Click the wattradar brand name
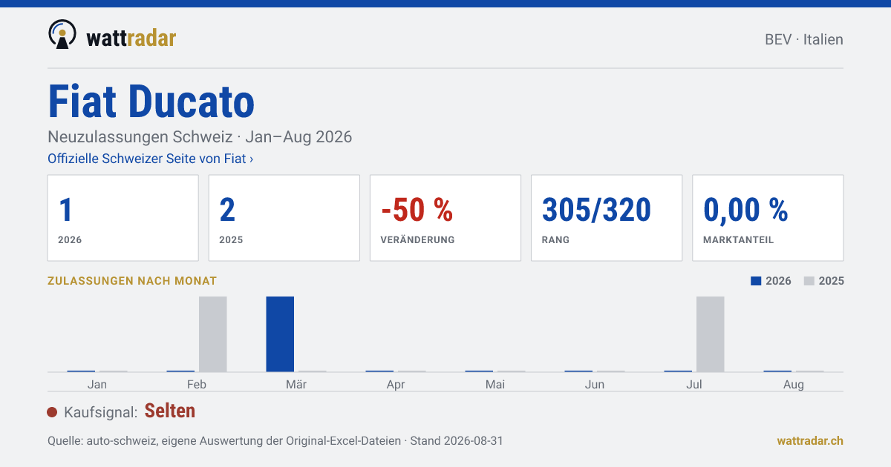 tap(131, 37)
